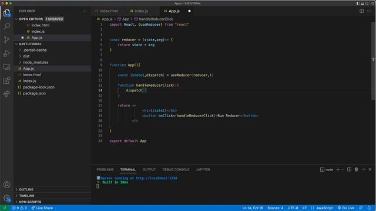Open the Output panel tab
Image resolution: width=376 pixels, height=211 pixels.
149,169
